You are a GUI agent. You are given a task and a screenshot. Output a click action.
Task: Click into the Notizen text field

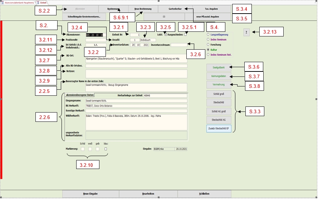point(136,74)
